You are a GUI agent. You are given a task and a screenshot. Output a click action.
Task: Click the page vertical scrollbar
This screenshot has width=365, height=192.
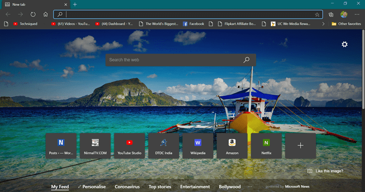point(364,69)
